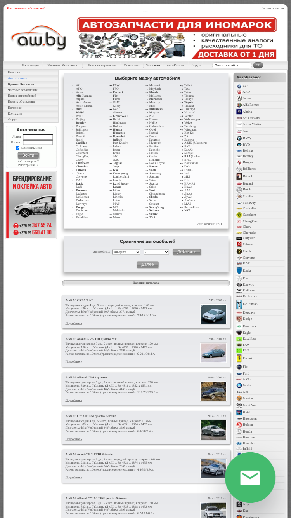Select Mercedes in the make list
Screen dimensions: 291x518
pos(156,99)
